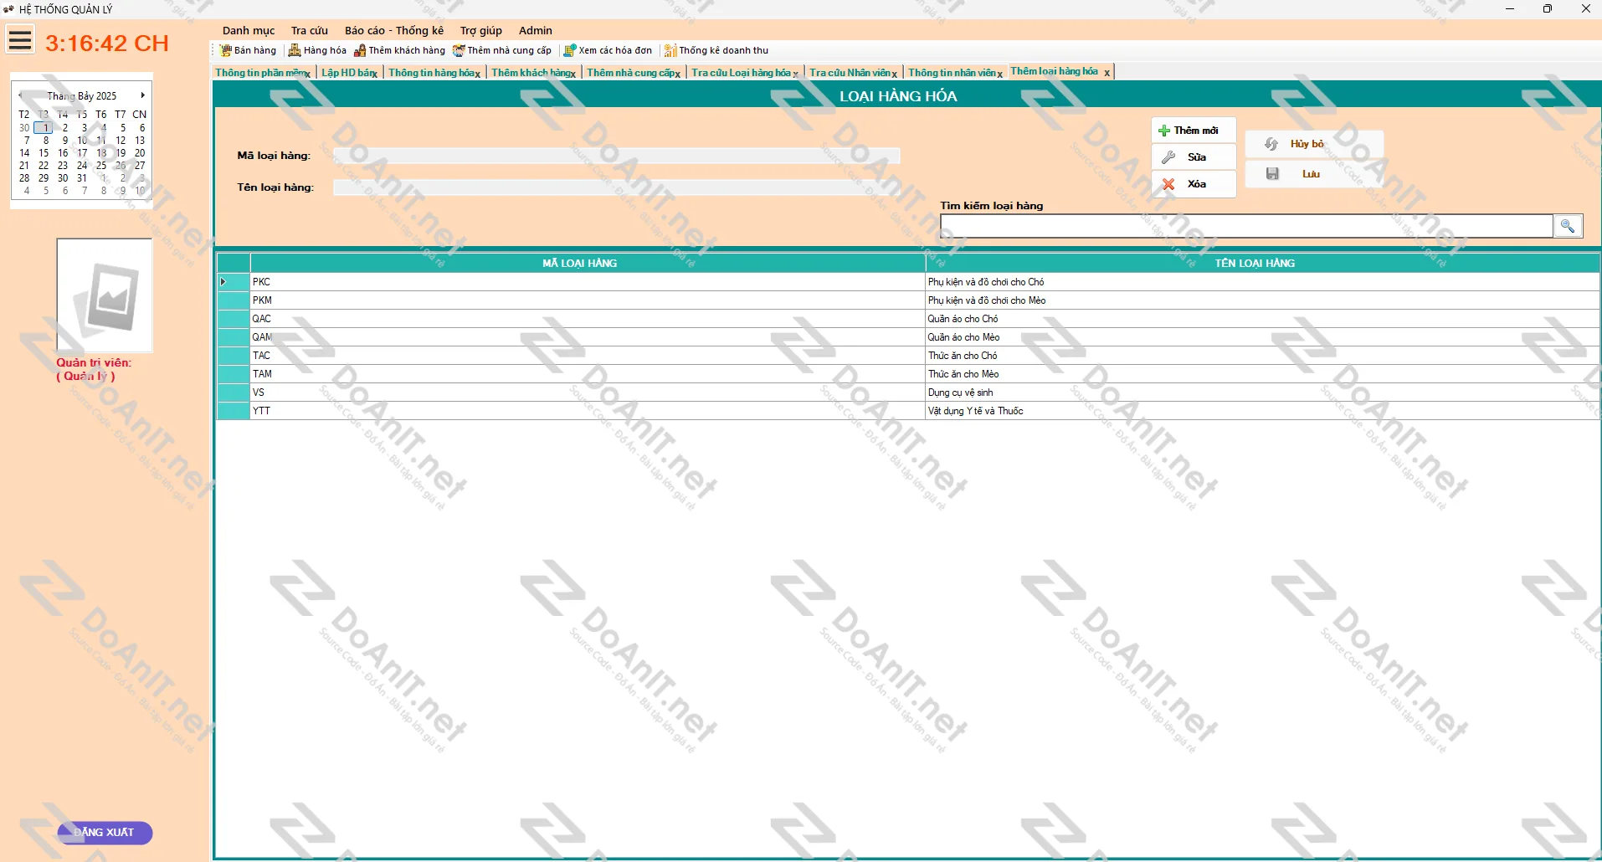Click the magnifier icon to search loại hàng
Image resolution: width=1602 pixels, height=862 pixels.
1569,225
